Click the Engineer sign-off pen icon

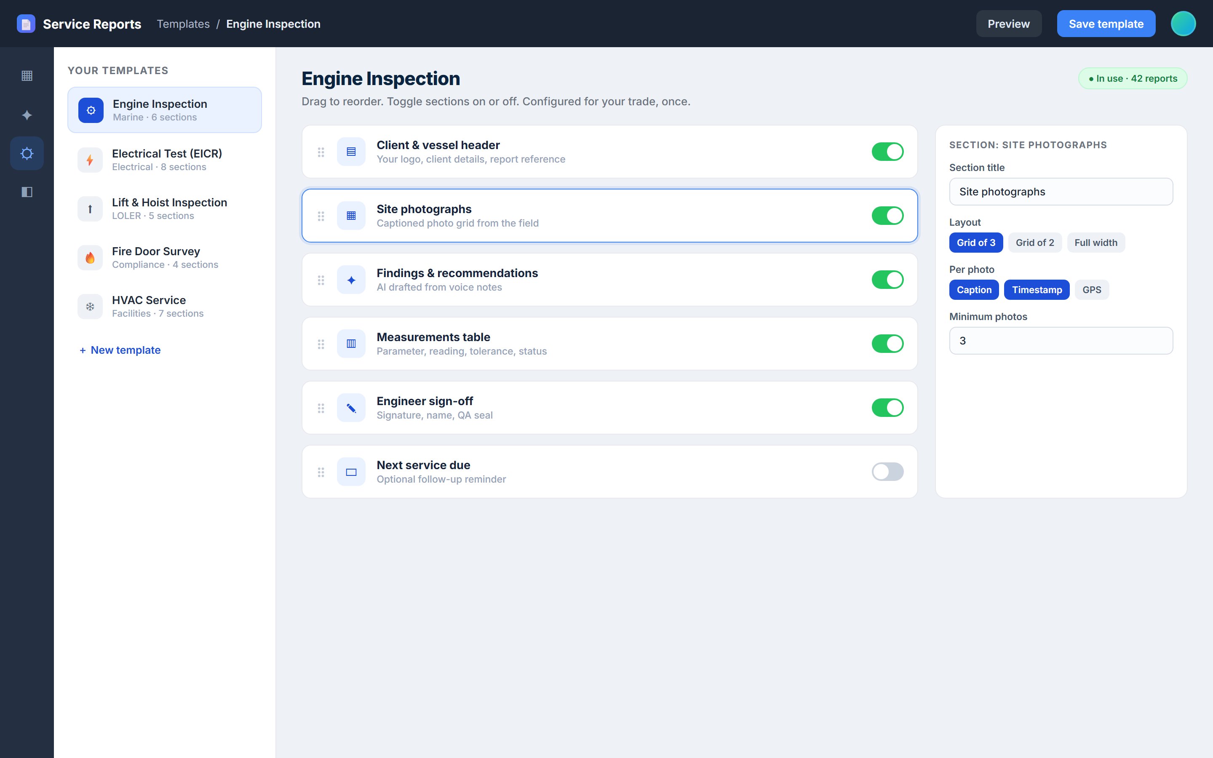pyautogui.click(x=351, y=408)
